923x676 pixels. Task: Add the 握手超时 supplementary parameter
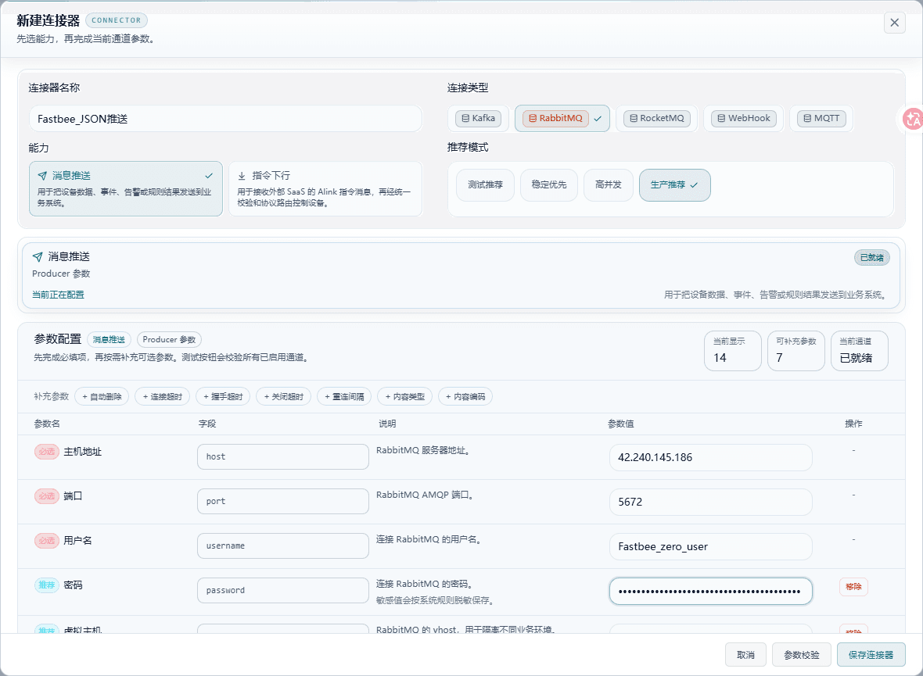(223, 396)
